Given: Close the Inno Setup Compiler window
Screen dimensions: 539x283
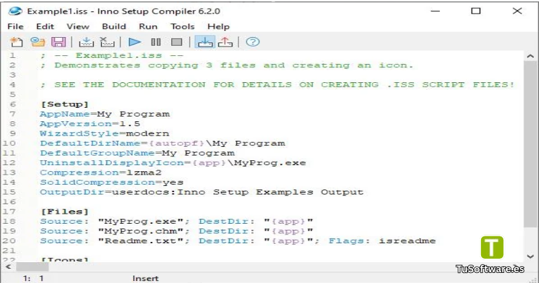Looking at the screenshot, I should point(517,11).
